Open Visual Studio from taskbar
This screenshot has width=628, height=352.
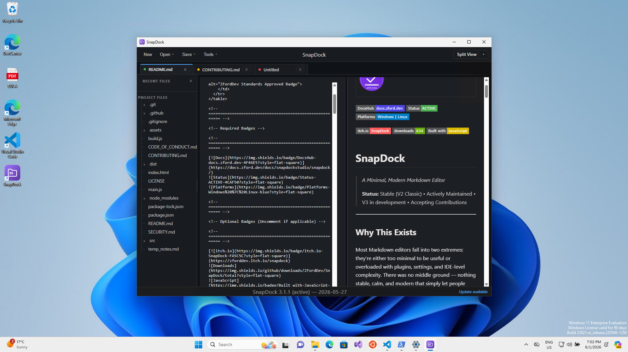(x=358, y=344)
